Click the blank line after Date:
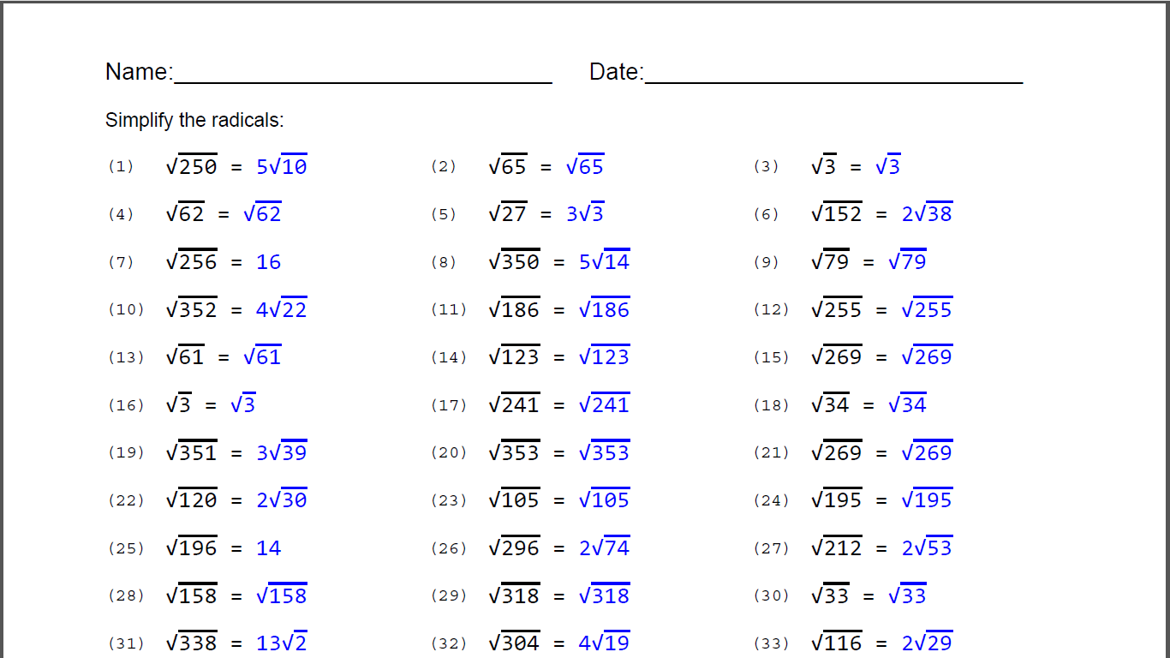The height and width of the screenshot is (658, 1170). coord(833,82)
